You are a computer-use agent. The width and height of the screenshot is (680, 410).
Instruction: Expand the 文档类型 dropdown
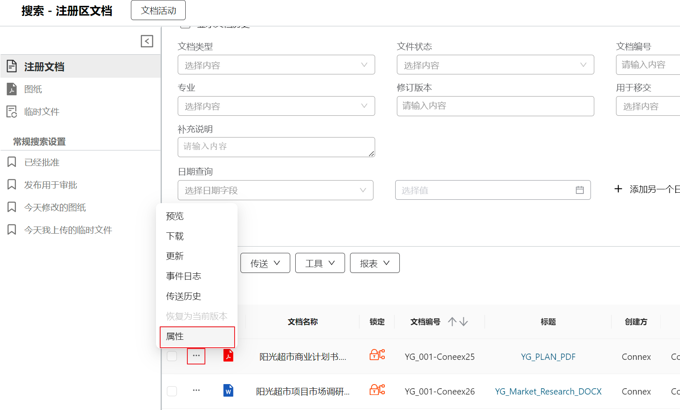coord(276,65)
